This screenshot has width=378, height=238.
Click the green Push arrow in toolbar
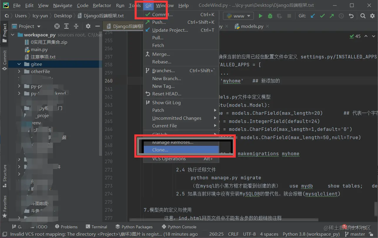(x=332, y=16)
